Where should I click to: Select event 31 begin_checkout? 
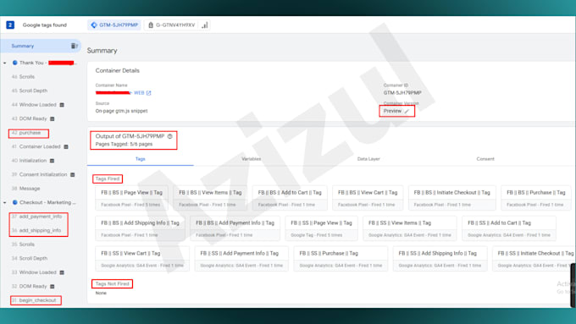pos(34,300)
